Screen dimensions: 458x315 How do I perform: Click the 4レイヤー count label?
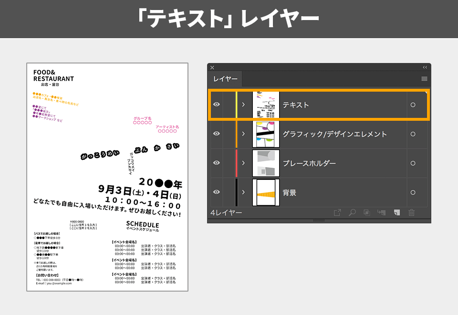coord(226,213)
